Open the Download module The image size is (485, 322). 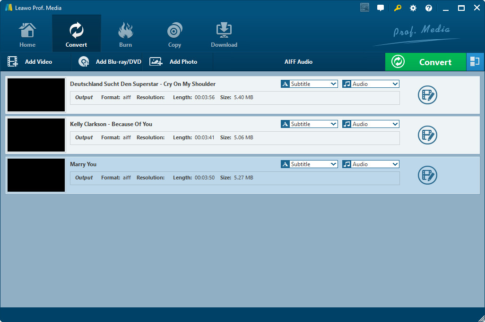coord(224,34)
